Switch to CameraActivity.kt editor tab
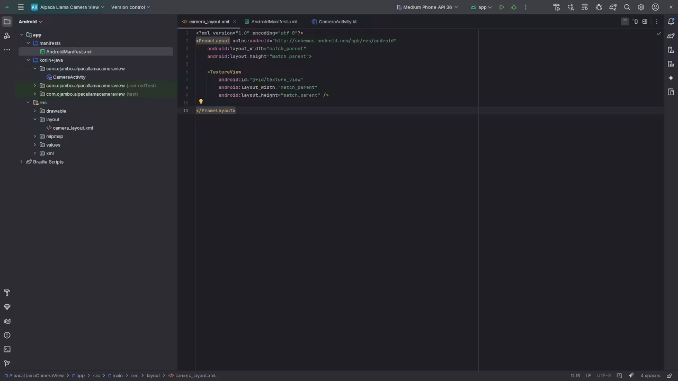 pos(334,22)
